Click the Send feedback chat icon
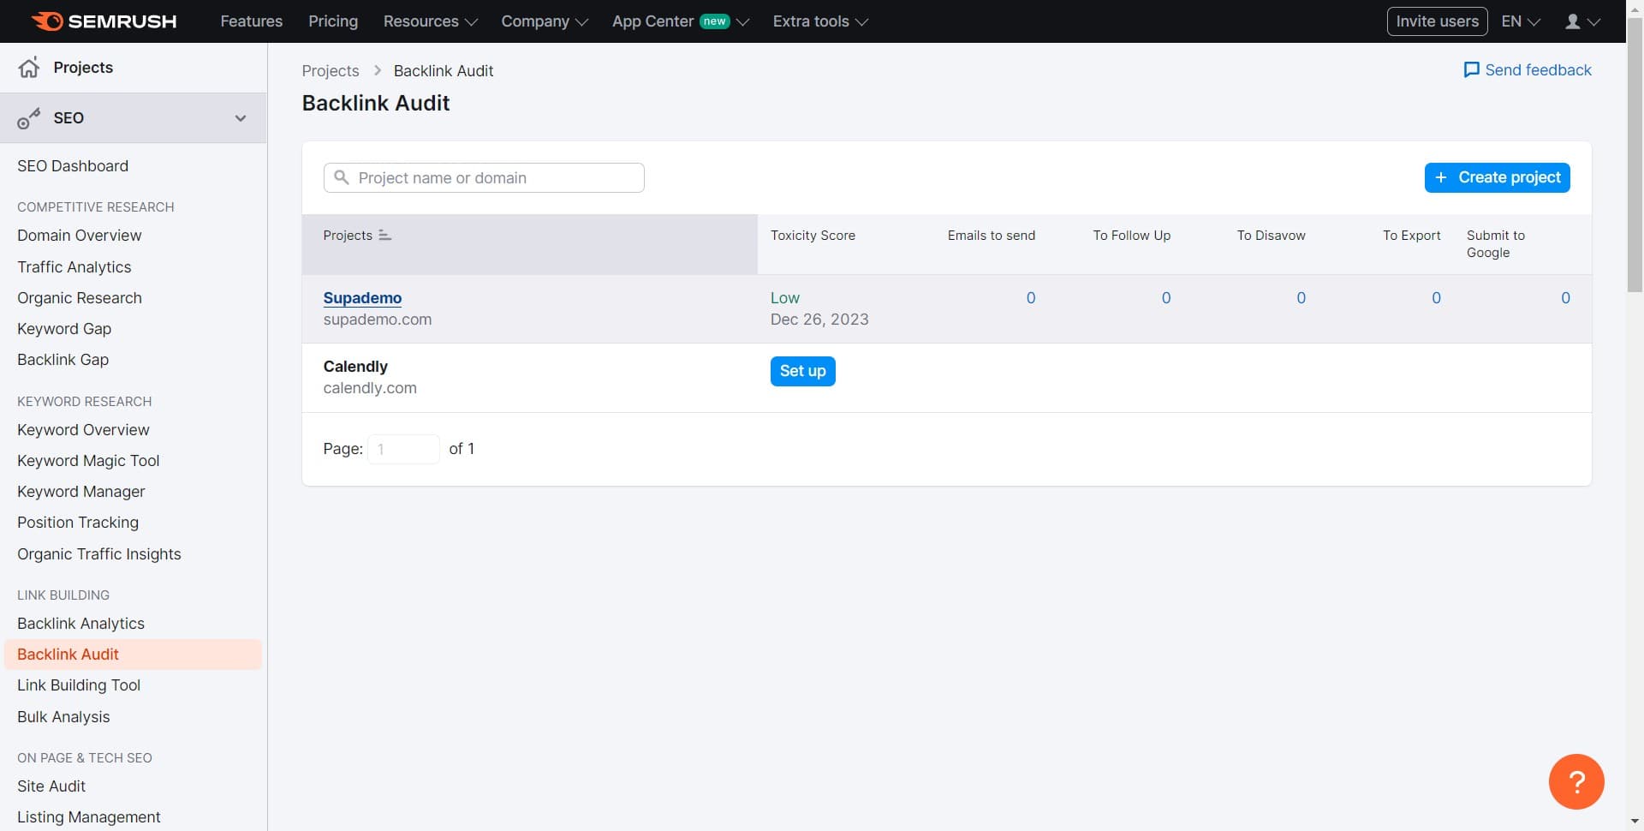This screenshot has width=1644, height=831. (x=1471, y=70)
